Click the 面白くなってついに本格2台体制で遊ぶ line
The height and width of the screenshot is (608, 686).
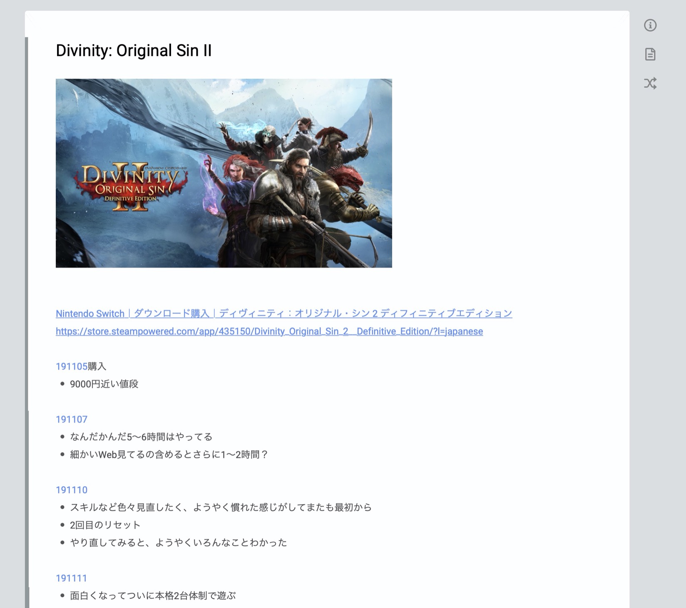[153, 596]
